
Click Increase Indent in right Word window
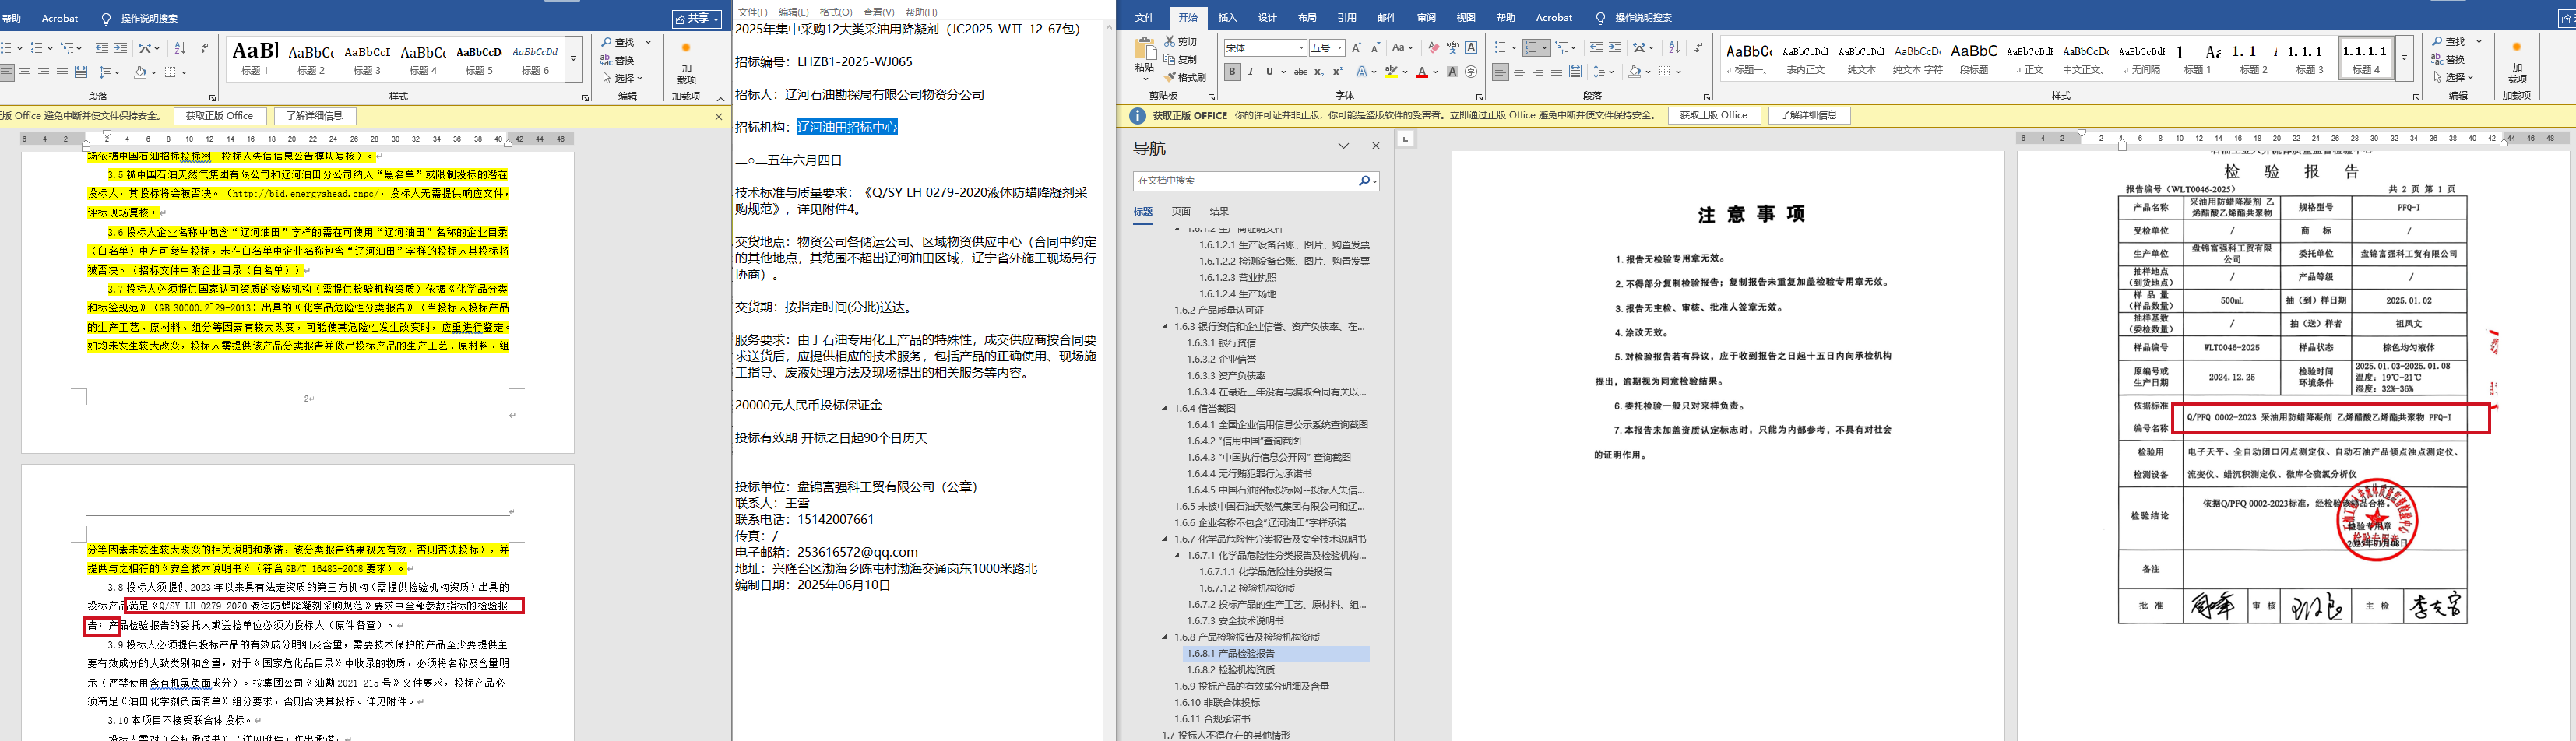1614,47
